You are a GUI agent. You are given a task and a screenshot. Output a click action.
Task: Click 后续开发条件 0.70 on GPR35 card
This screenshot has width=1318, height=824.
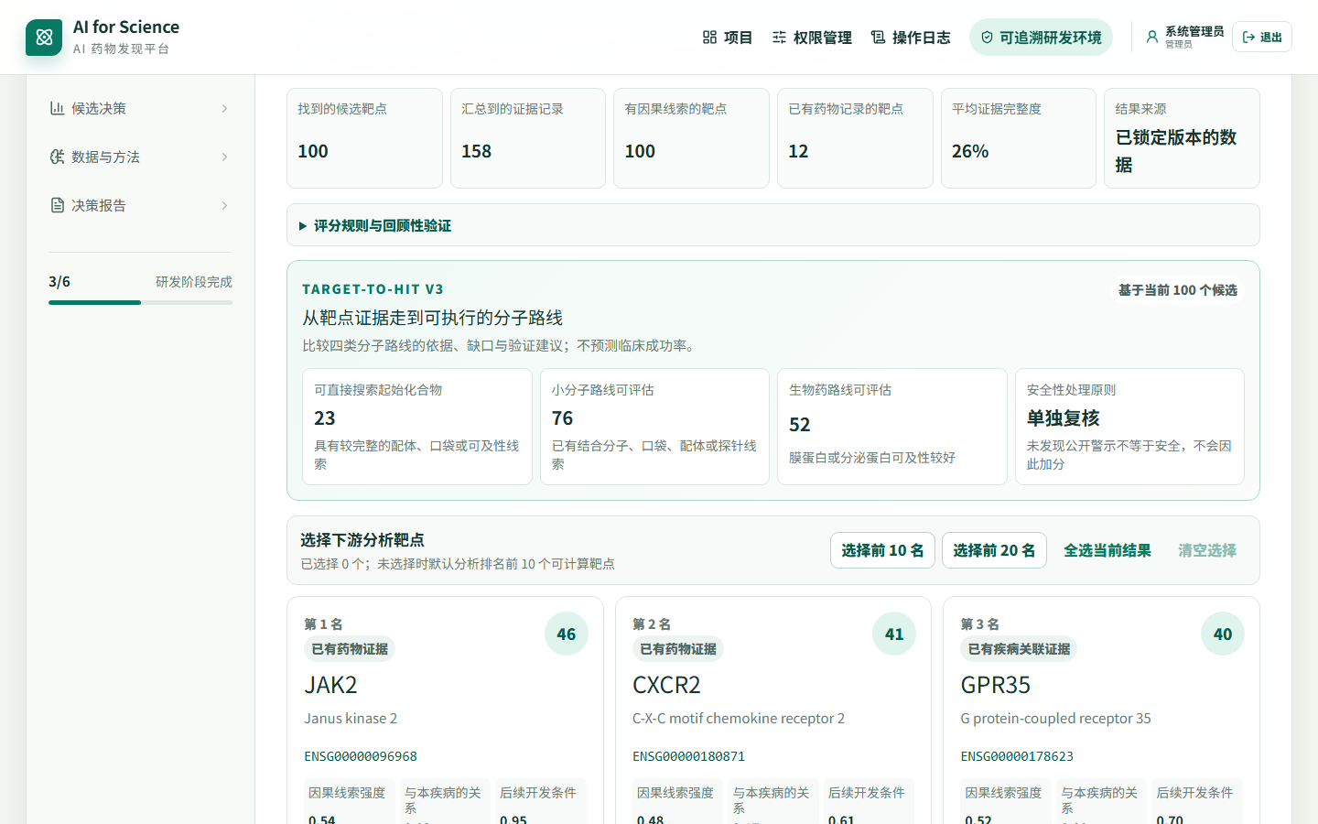[1197, 803]
